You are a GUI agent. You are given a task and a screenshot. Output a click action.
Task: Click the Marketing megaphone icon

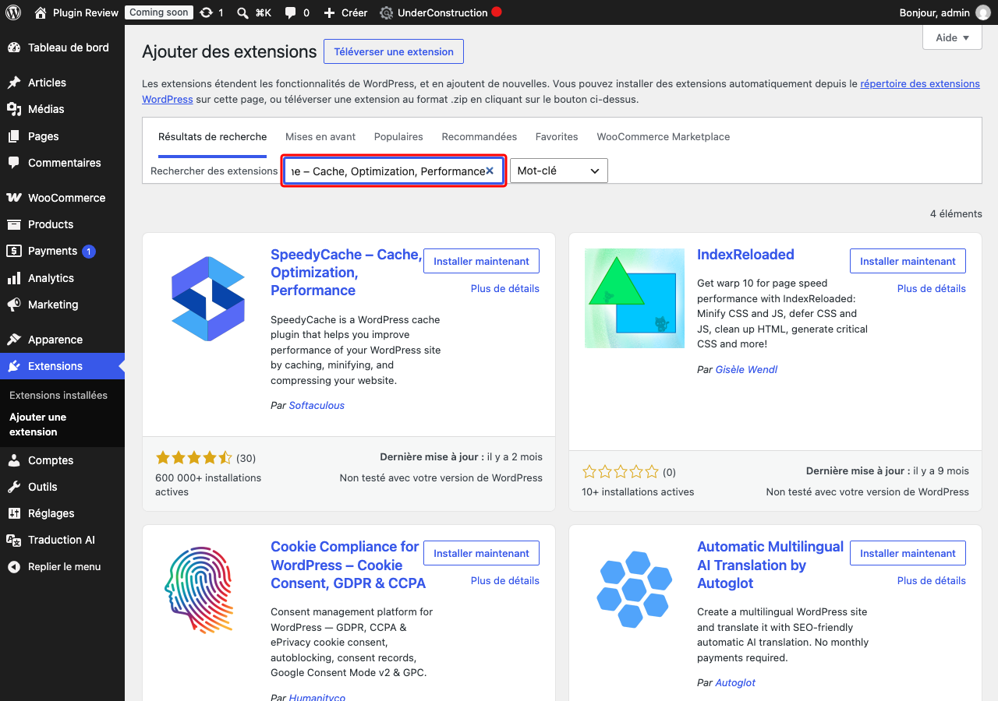(14, 305)
